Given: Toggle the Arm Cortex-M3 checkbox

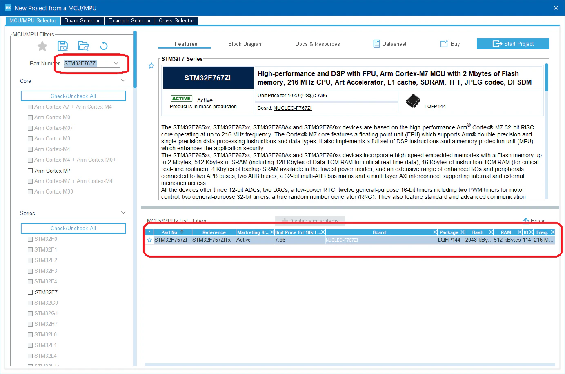Looking at the screenshot, I should coord(30,139).
